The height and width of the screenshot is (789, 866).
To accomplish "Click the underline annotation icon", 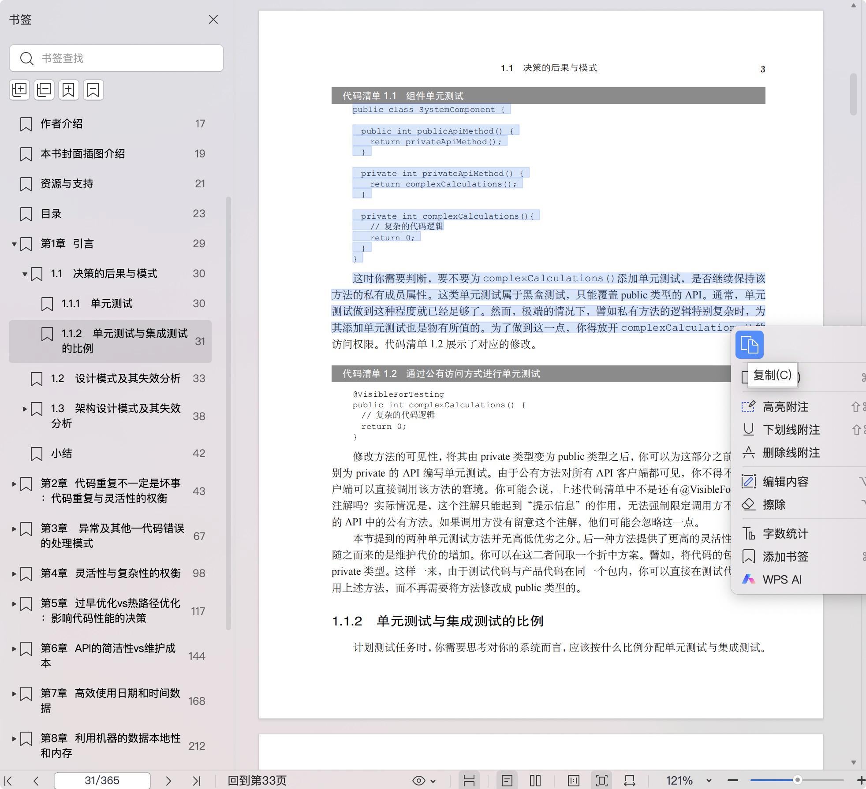I will click(x=748, y=429).
